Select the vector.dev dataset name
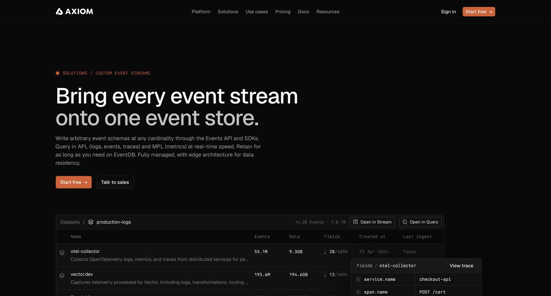Viewport: 551px width, 296px height. (x=82, y=274)
